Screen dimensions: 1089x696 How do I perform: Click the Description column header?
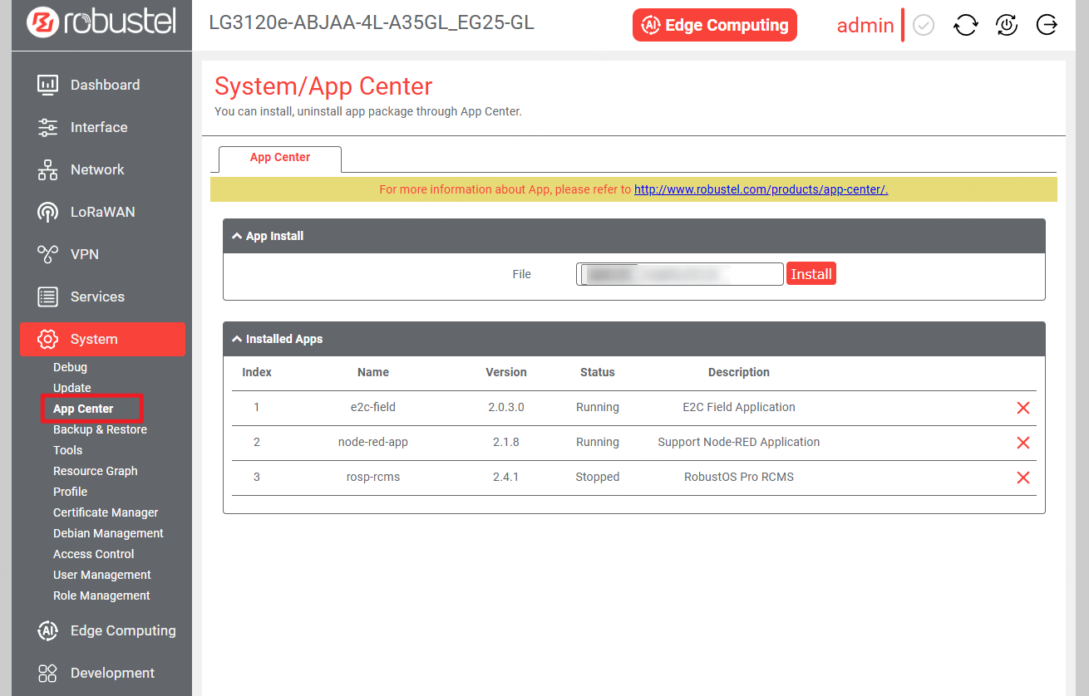pyautogui.click(x=739, y=372)
